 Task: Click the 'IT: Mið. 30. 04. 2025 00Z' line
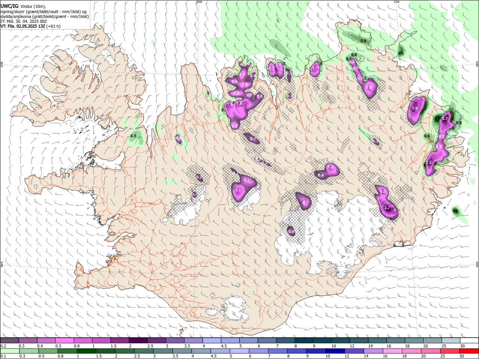(24, 21)
